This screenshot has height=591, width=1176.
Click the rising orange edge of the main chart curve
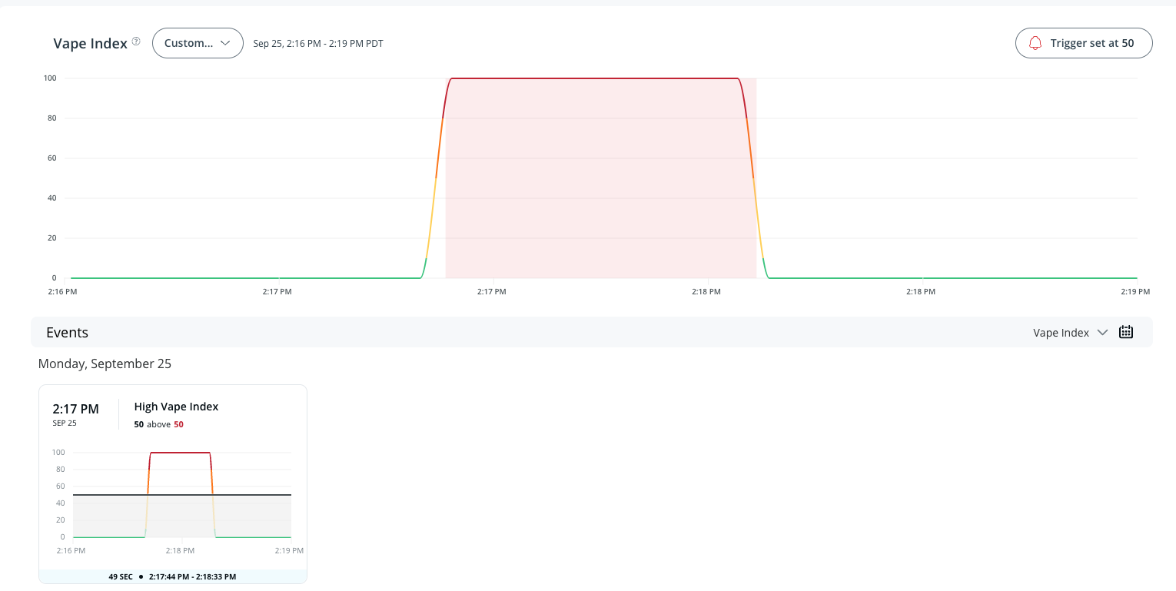pyautogui.click(x=440, y=146)
